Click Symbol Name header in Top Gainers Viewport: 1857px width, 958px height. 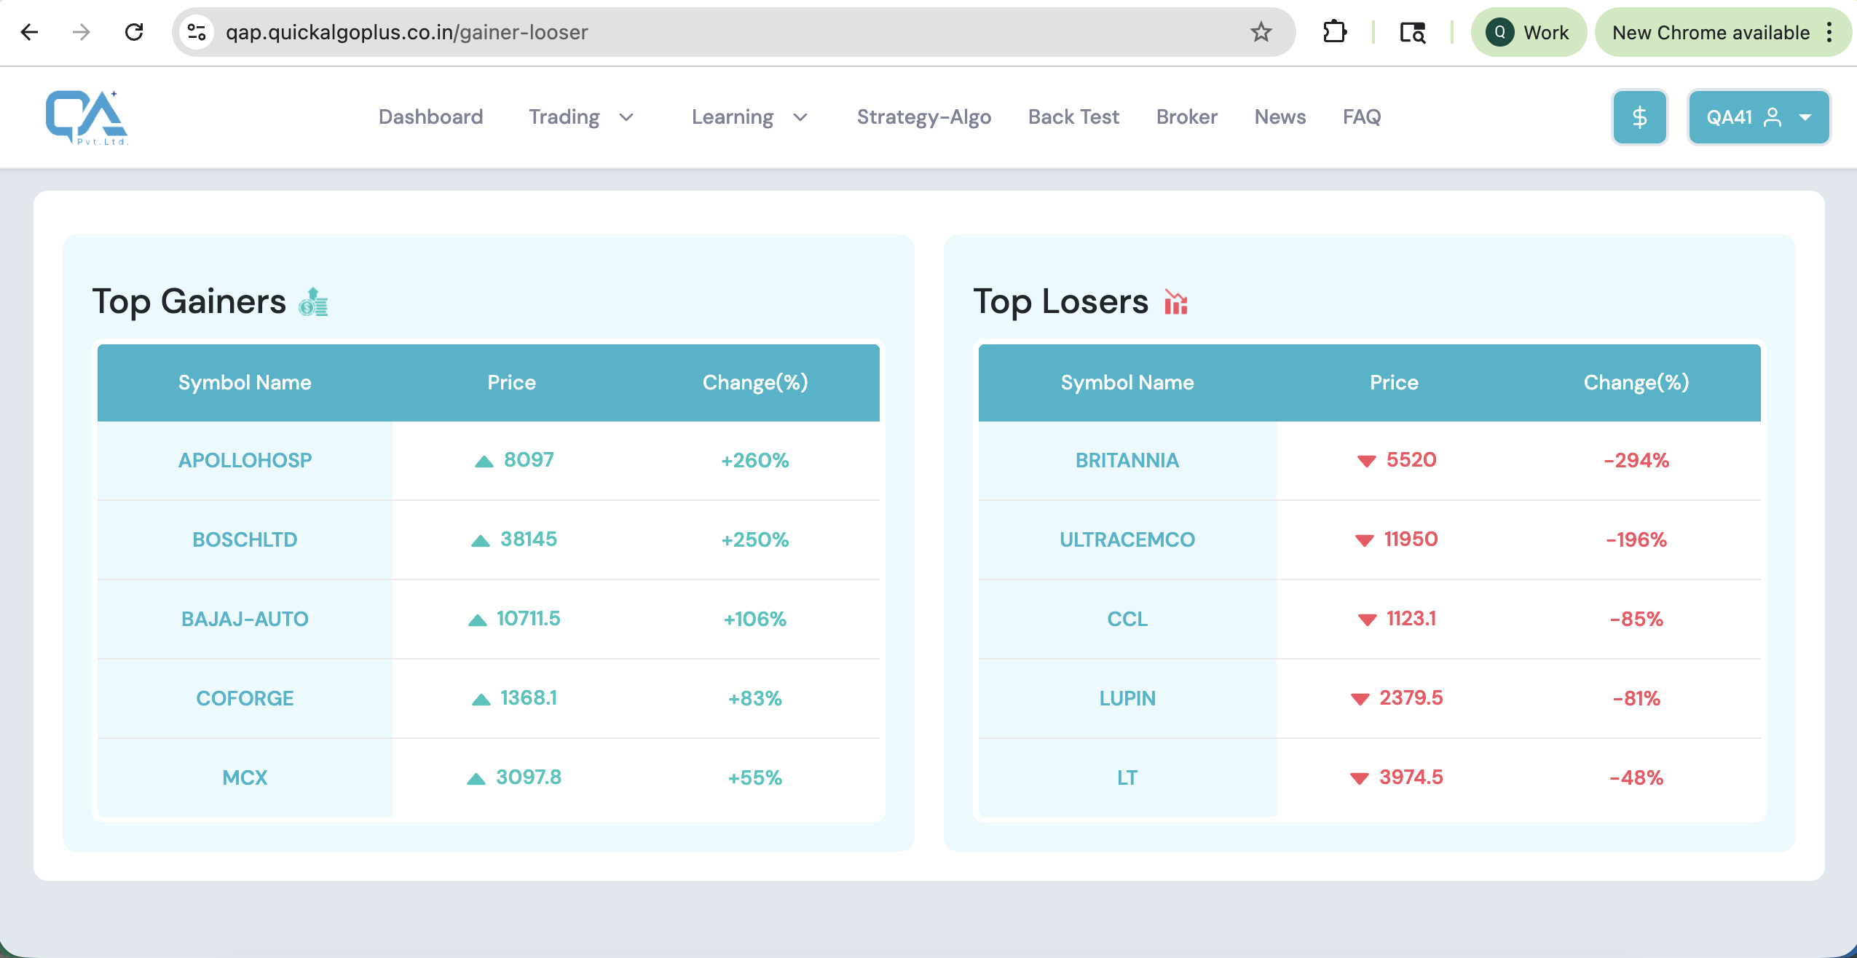(245, 382)
